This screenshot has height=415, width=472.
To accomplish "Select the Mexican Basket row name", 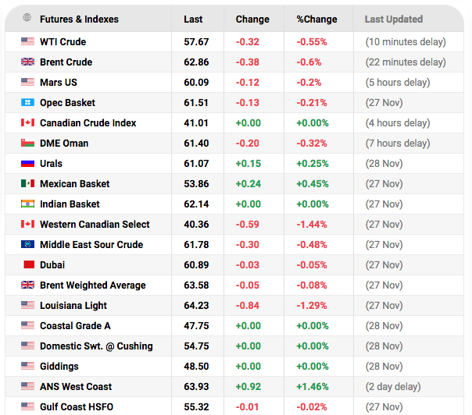I will (x=75, y=183).
